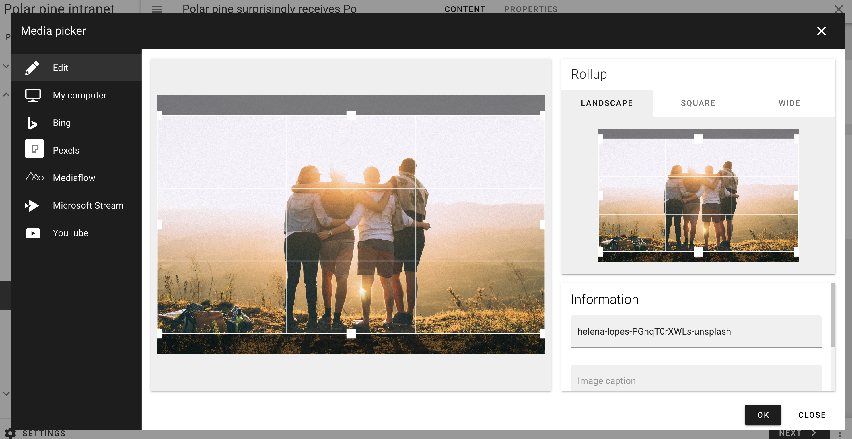Grab the top-center crop handle on main image
The image size is (852, 439).
pyautogui.click(x=351, y=115)
